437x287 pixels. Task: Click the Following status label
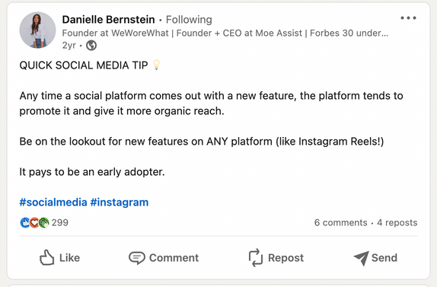coord(189,20)
